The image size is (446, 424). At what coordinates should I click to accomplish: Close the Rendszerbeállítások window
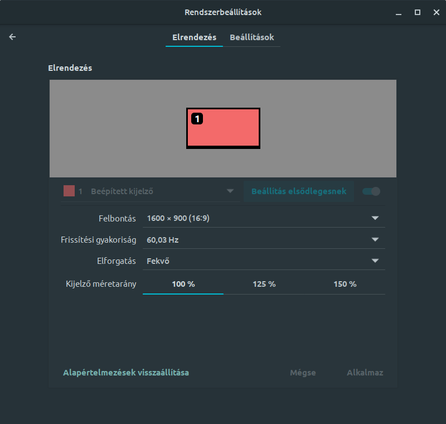437,12
